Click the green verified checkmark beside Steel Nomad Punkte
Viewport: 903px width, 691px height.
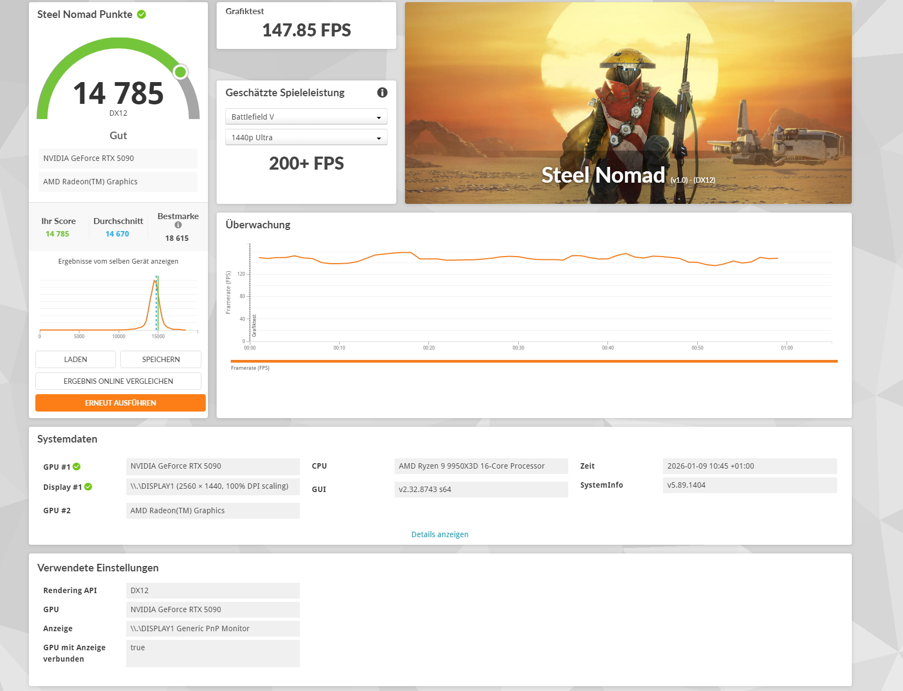142,14
